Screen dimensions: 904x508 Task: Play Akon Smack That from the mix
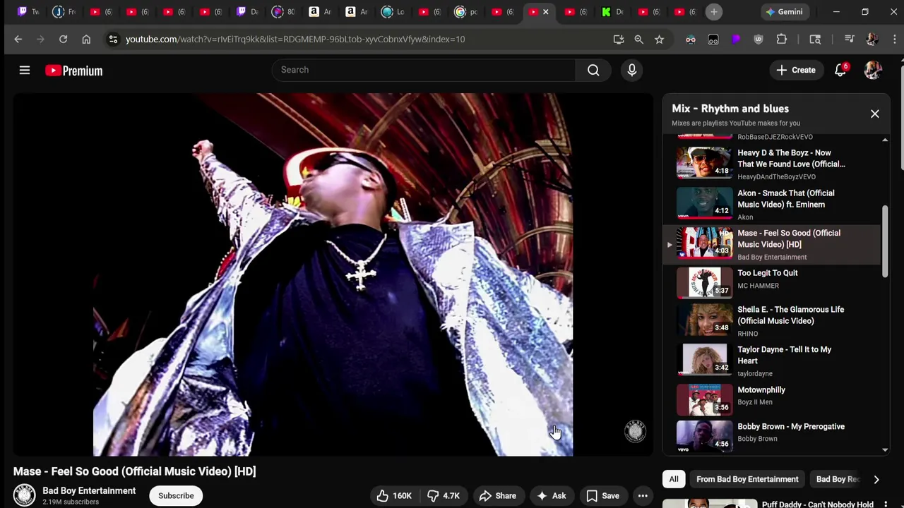click(773, 204)
